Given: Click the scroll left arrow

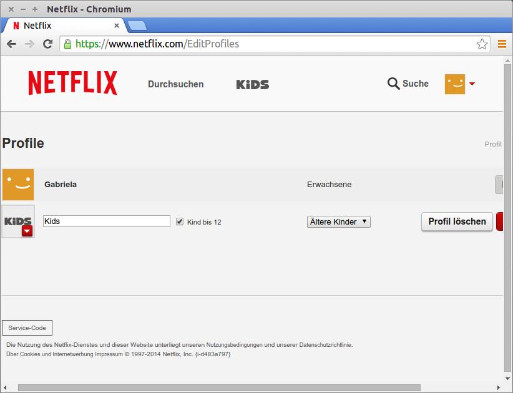Looking at the screenshot, I should point(5,388).
